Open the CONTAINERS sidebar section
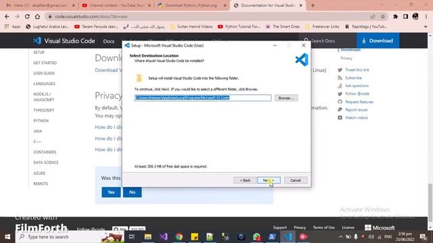The height and width of the screenshot is (243, 433). click(45, 152)
